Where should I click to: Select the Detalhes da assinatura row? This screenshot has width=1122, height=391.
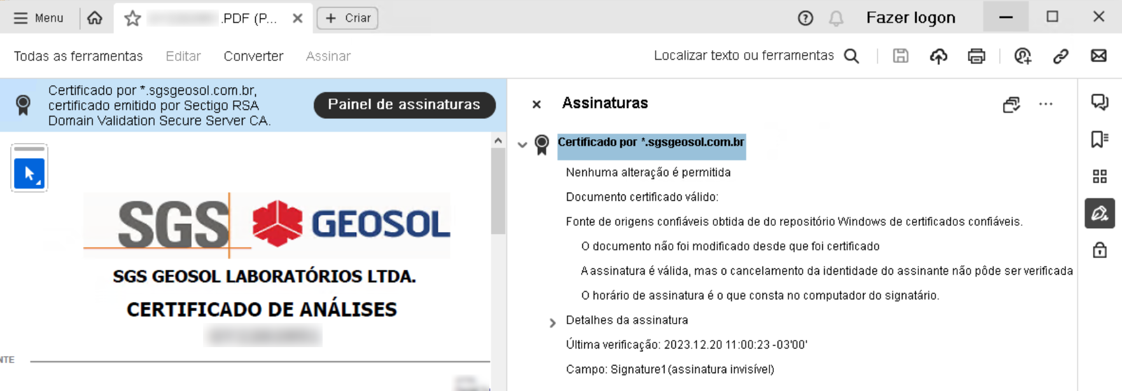coord(627,320)
